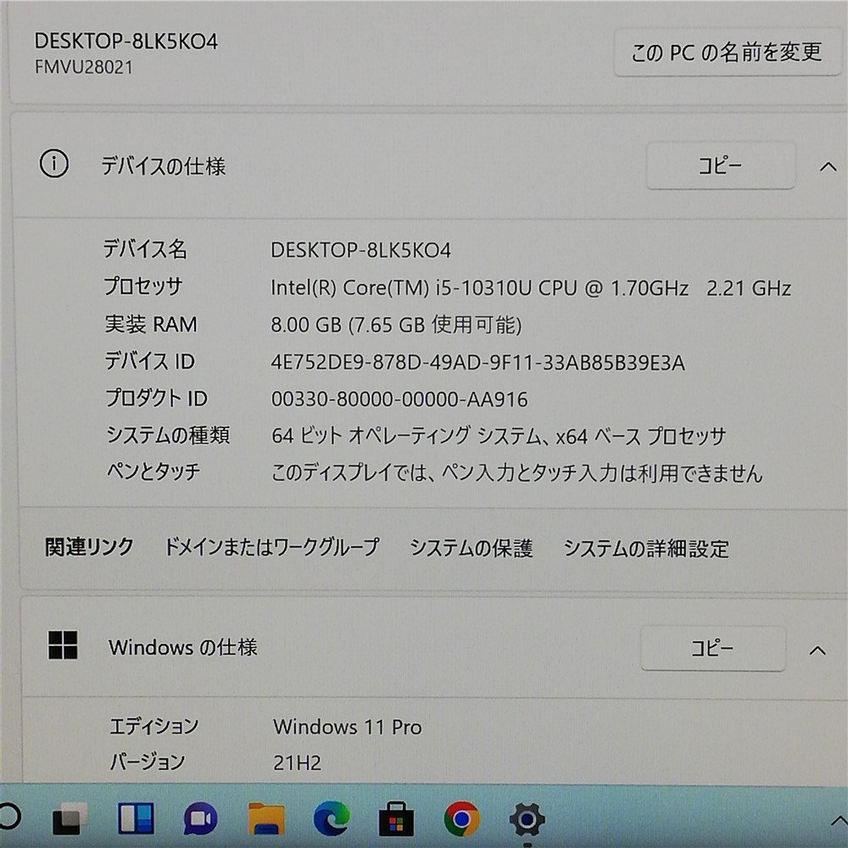Open ドメインまたはワークグループ link
Image resolution: width=848 pixels, height=848 pixels.
[x=271, y=547]
